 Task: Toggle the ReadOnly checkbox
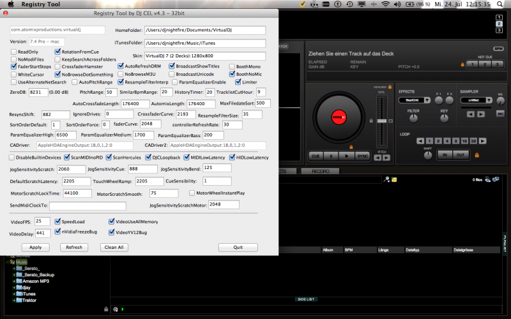[x=13, y=52]
